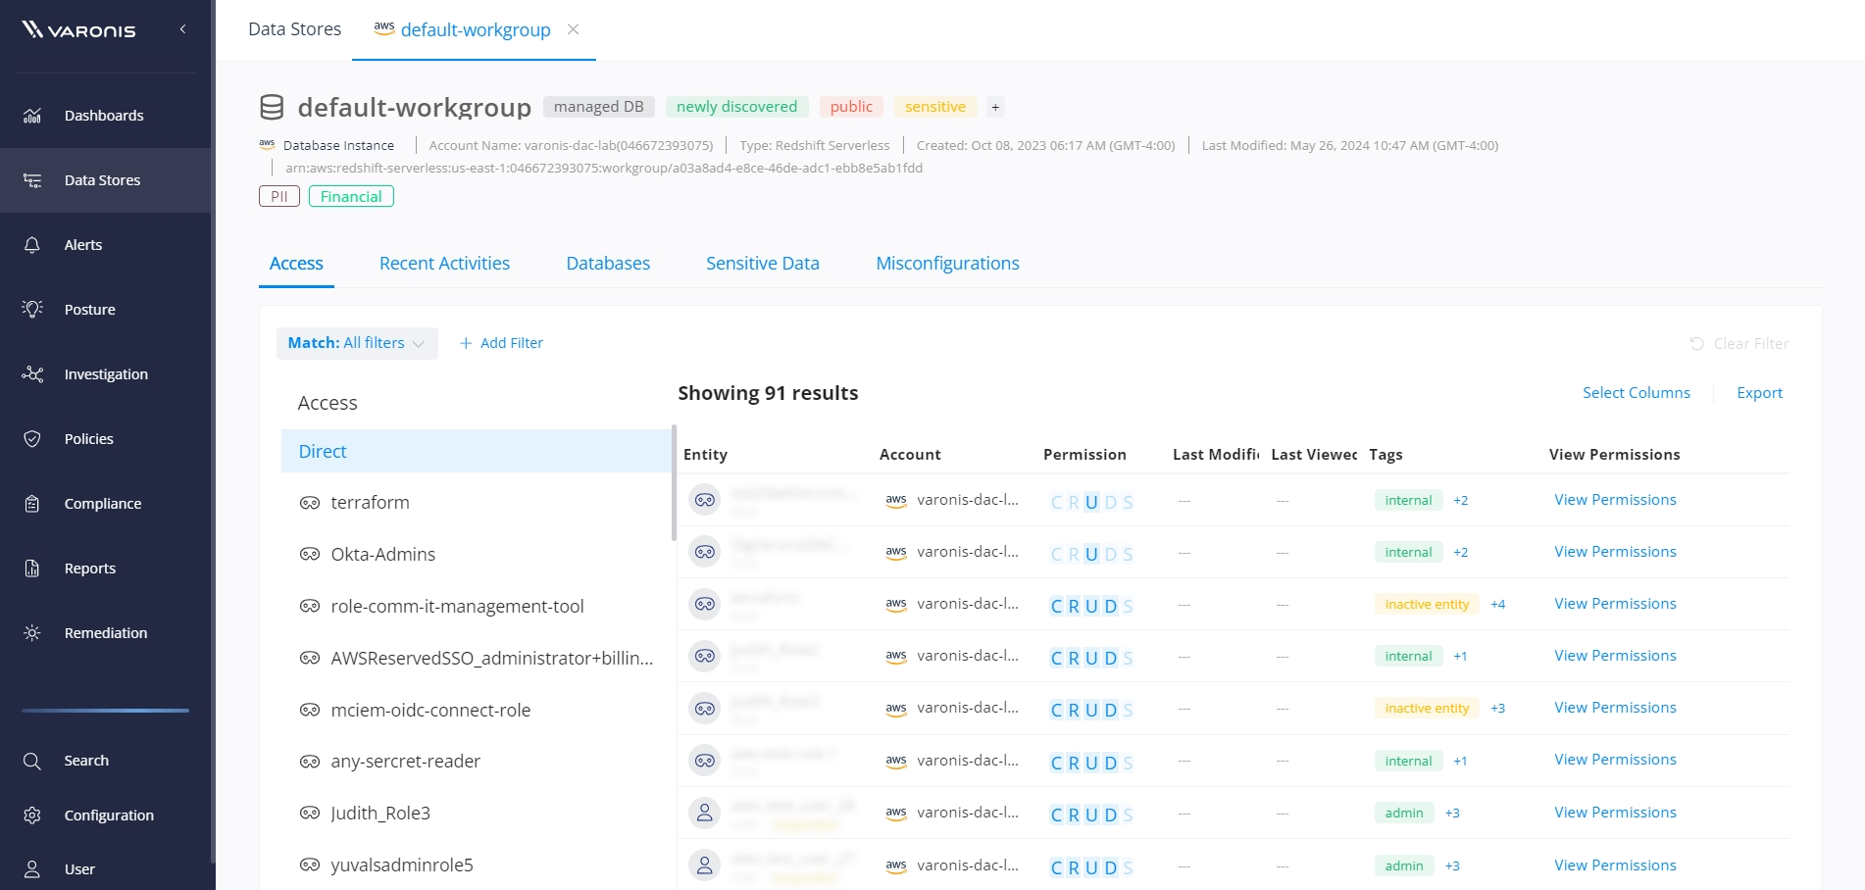
Task: Click View Permissions in the first row
Action: (1615, 500)
